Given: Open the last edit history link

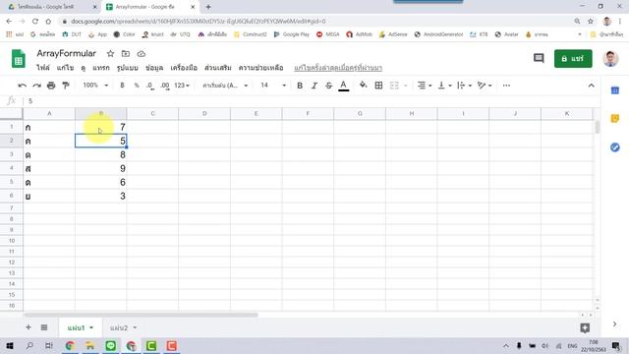Looking at the screenshot, I should [x=338, y=68].
